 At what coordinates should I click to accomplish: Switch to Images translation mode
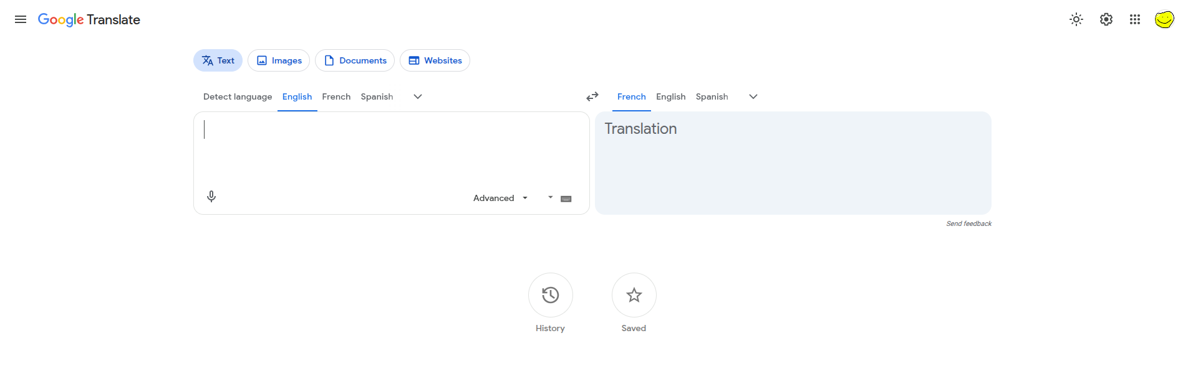click(x=279, y=60)
